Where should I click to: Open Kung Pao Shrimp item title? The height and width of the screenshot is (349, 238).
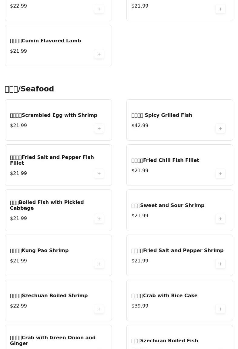point(39,250)
